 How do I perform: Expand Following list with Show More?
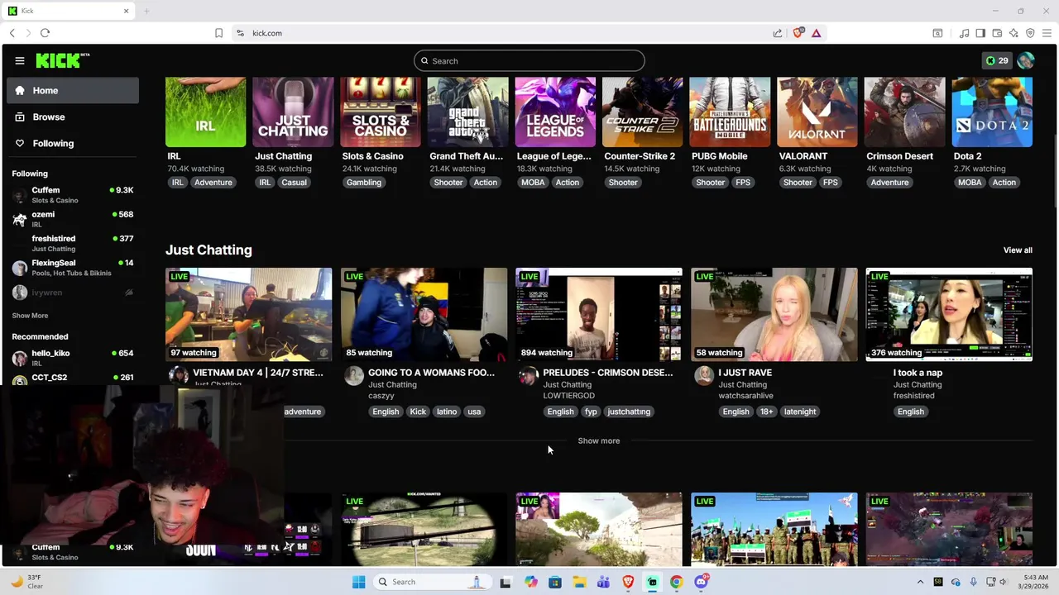point(30,316)
